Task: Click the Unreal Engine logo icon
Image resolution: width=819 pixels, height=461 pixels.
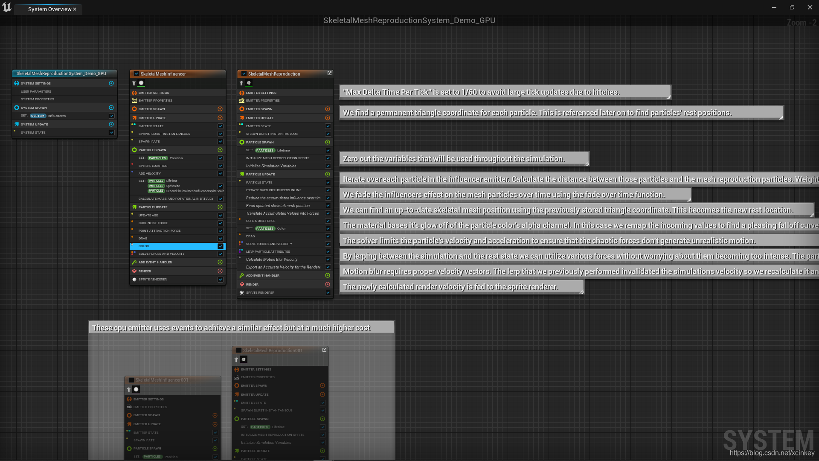Action: click(x=7, y=8)
